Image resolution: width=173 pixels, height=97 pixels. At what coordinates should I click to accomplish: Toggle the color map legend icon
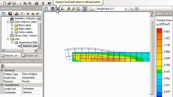[x=85, y=9]
